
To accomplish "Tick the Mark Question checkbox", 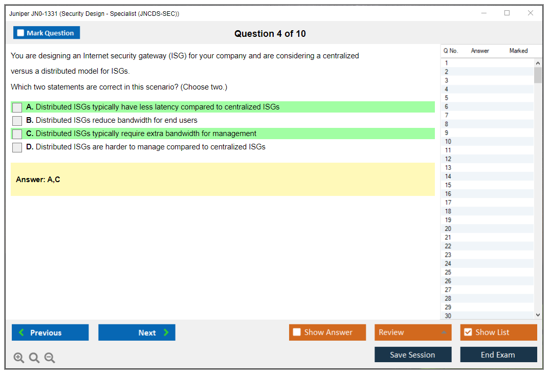I will [21, 33].
